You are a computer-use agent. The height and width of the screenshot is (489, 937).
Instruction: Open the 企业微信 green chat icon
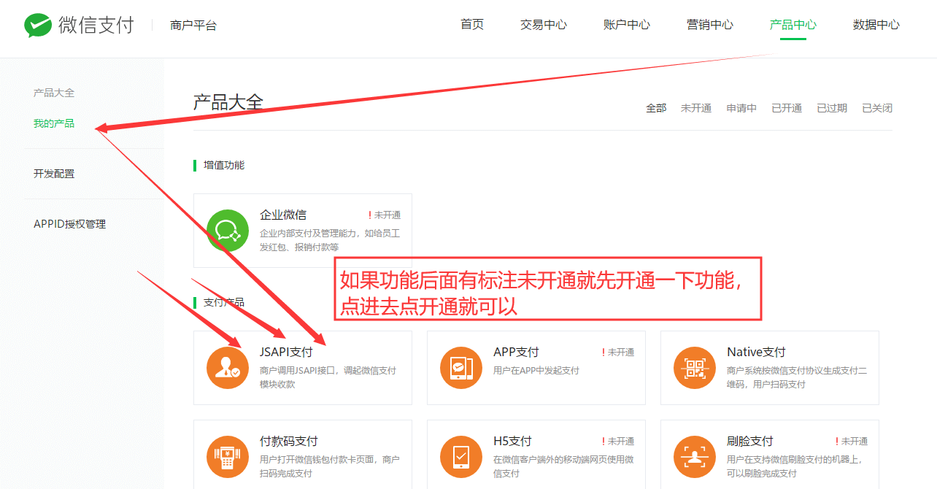228,231
